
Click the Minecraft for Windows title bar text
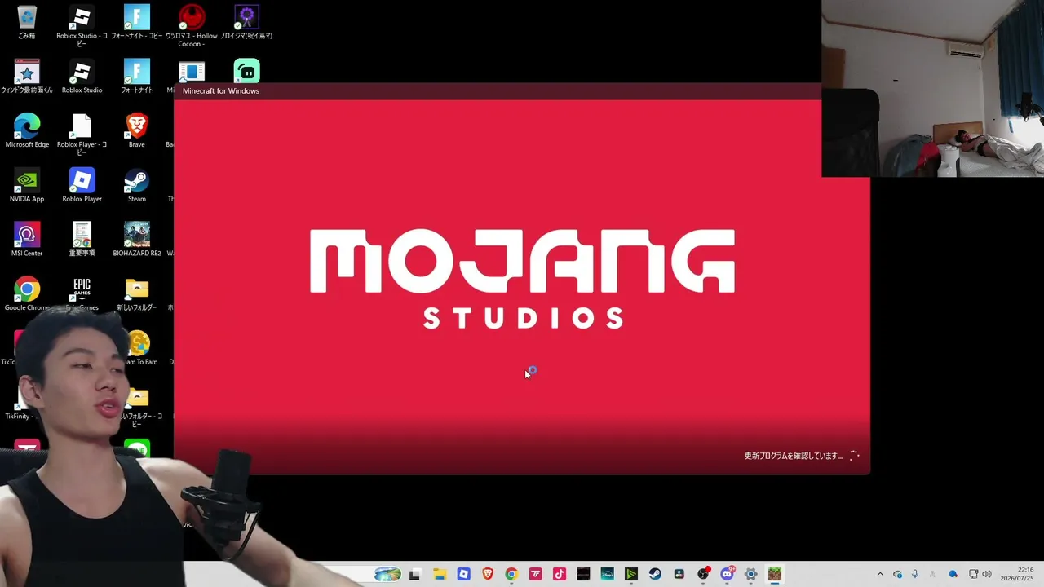click(x=221, y=90)
